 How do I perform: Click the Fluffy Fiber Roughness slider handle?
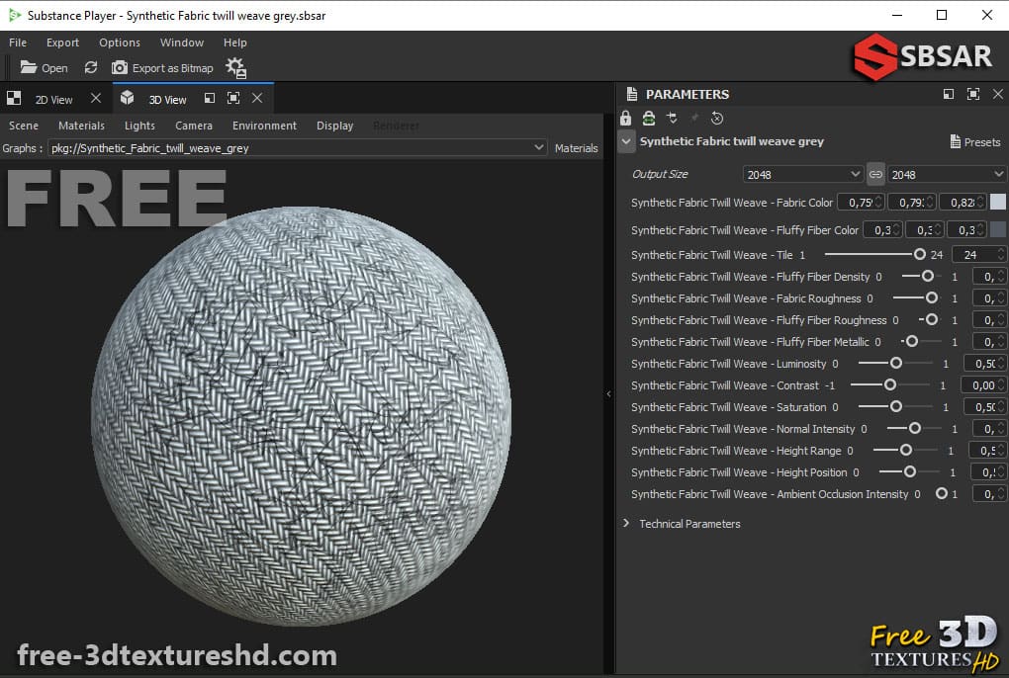[931, 319]
